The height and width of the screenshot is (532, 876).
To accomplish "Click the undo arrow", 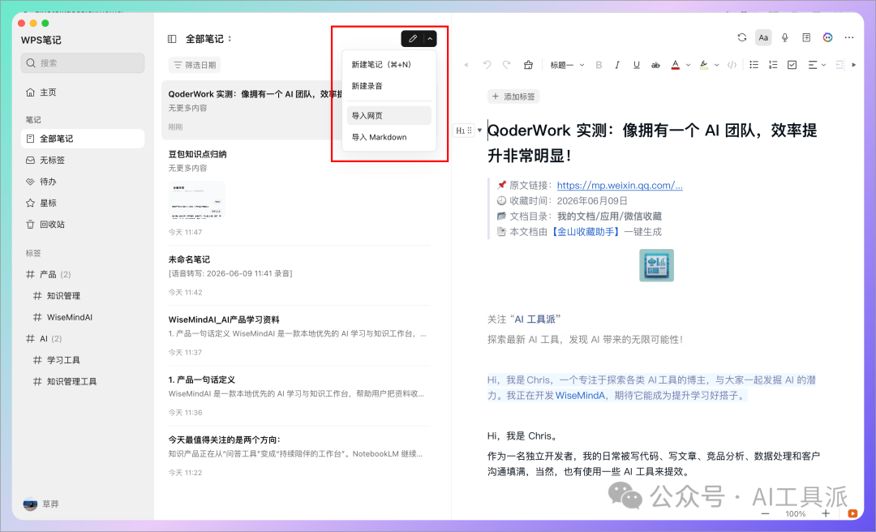I will (x=487, y=65).
